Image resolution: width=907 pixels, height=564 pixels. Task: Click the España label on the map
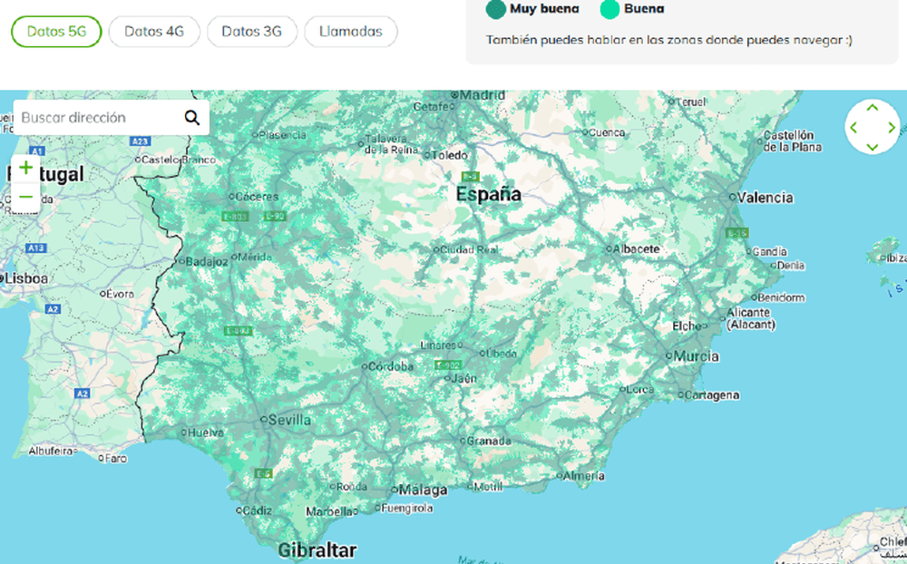click(x=487, y=194)
